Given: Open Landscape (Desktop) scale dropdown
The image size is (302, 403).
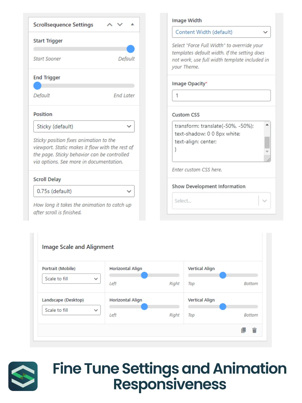Looking at the screenshot, I should [71, 310].
